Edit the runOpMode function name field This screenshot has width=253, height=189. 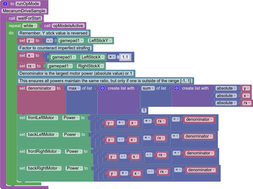pos(28,4)
